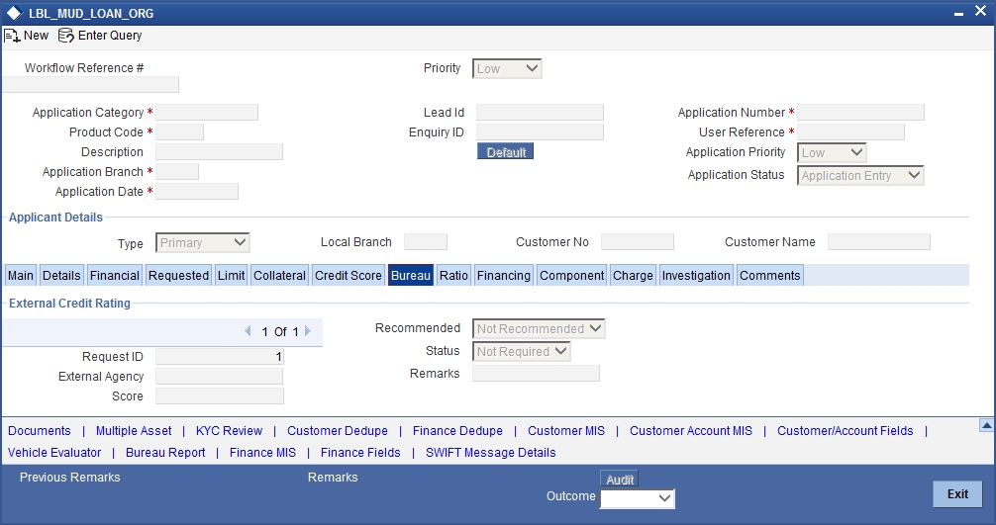Open the Finance Dedupe link

pos(457,430)
